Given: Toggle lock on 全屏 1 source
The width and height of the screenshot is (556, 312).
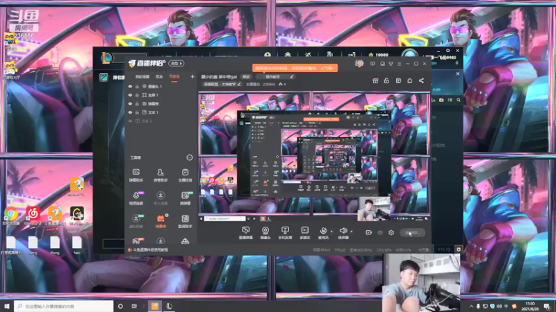Looking at the screenshot, I should click(137, 95).
